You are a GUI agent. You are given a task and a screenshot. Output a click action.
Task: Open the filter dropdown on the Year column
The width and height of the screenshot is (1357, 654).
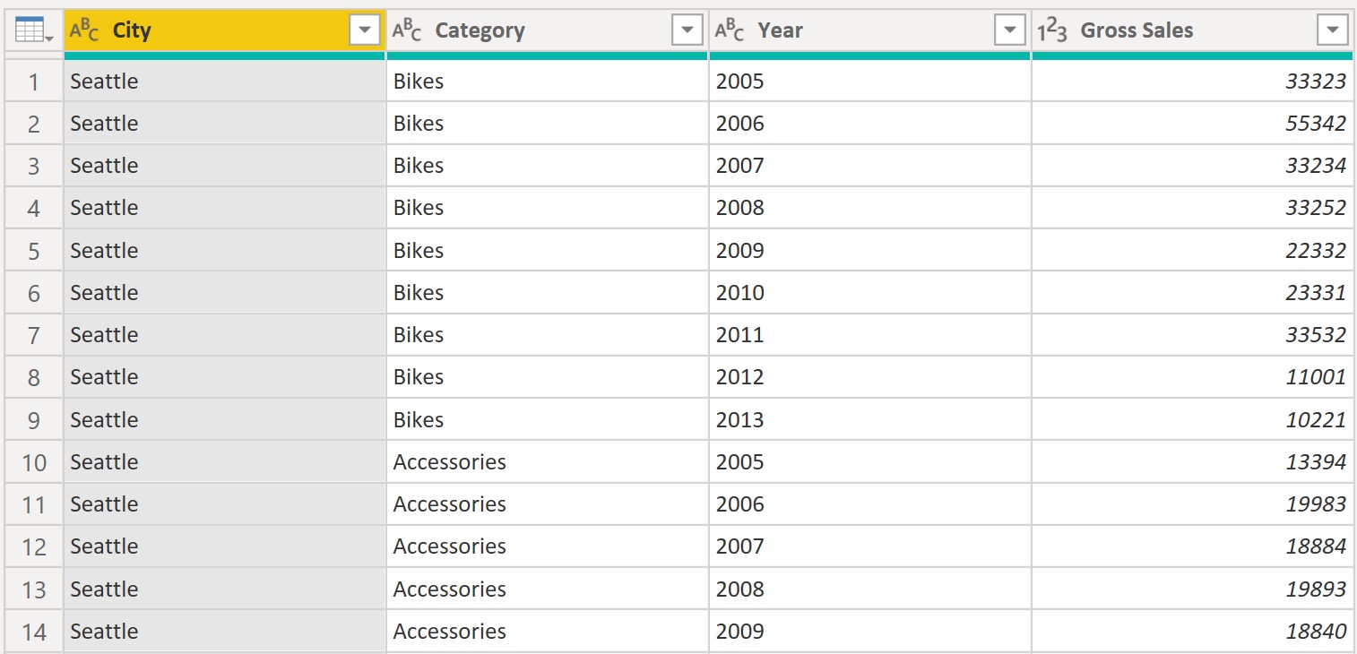pyautogui.click(x=1010, y=30)
